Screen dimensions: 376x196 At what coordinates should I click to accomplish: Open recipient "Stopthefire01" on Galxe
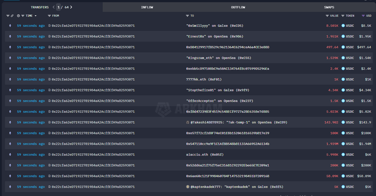coord(218,90)
